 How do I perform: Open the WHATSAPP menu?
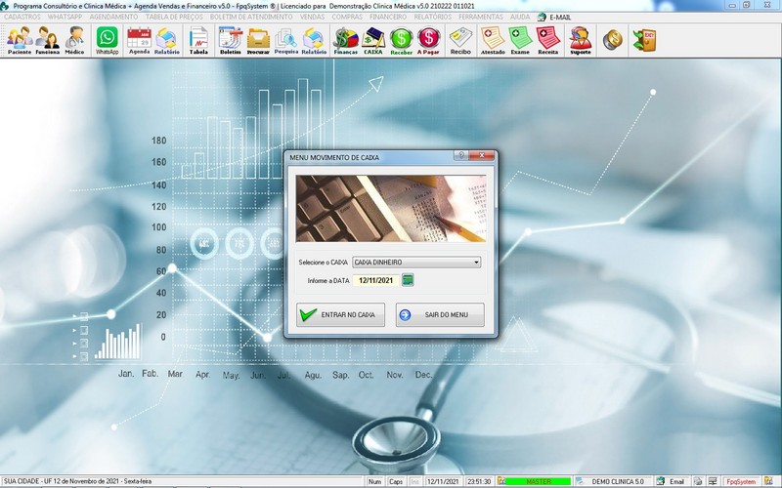pos(65,17)
